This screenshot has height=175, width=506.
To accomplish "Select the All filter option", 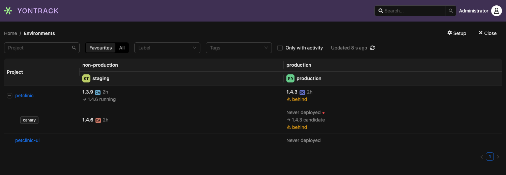I will coord(122,48).
